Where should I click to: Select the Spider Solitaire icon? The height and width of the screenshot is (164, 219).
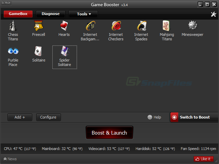65,51
